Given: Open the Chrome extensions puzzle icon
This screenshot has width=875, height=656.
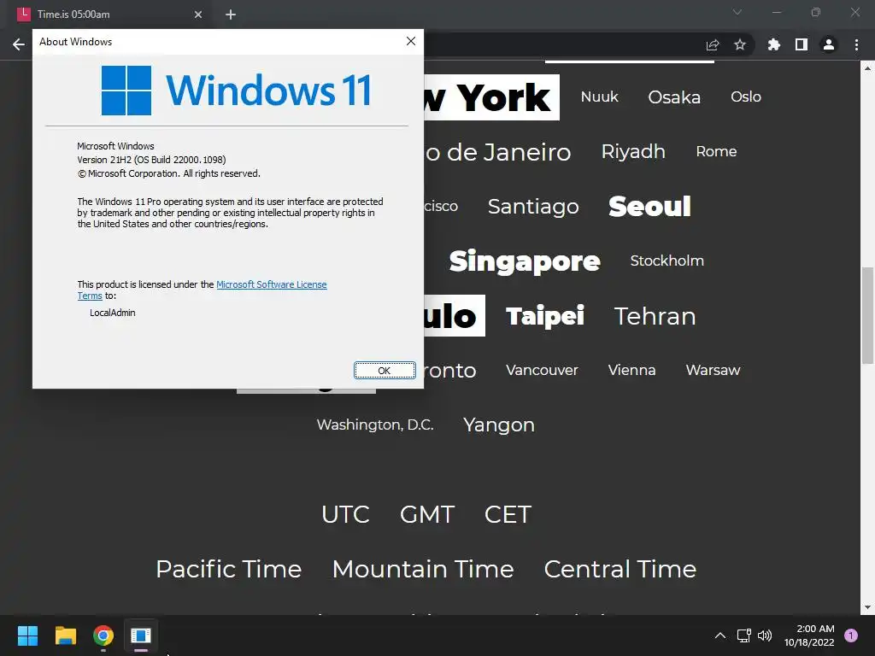Looking at the screenshot, I should (x=774, y=44).
